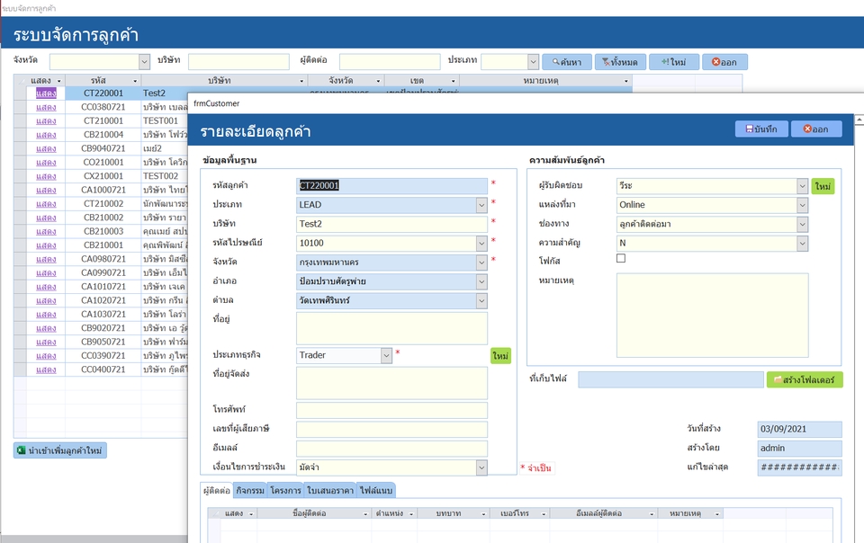864x543 pixels.
Task: Open the รหัส column header filter arrow
Action: (134, 81)
